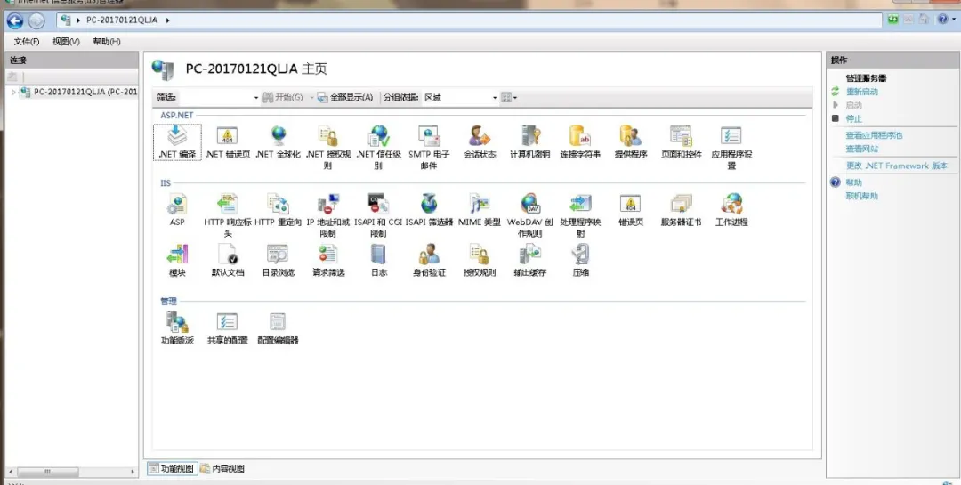The width and height of the screenshot is (961, 485).
Task: Open the SMTP 电子邮件 feature
Action: pyautogui.click(x=429, y=147)
